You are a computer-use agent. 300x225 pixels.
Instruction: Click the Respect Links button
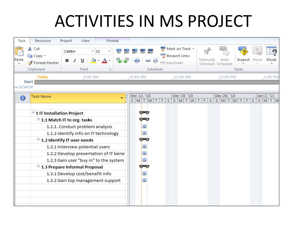175,56
